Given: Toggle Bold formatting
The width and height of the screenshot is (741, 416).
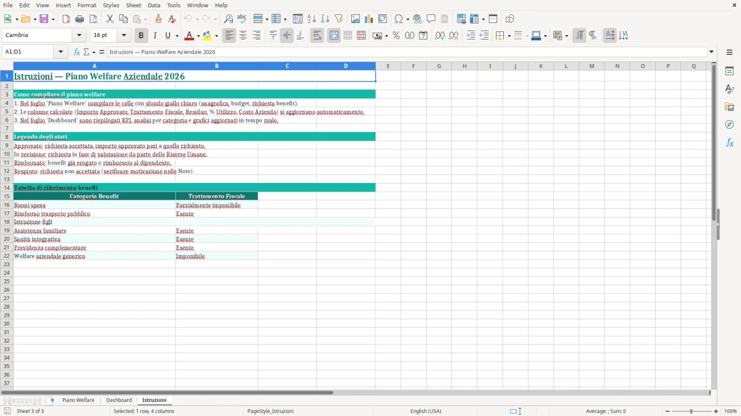Looking at the screenshot, I should pyautogui.click(x=141, y=36).
